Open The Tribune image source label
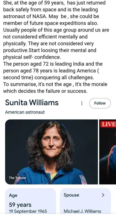 point(17,178)
